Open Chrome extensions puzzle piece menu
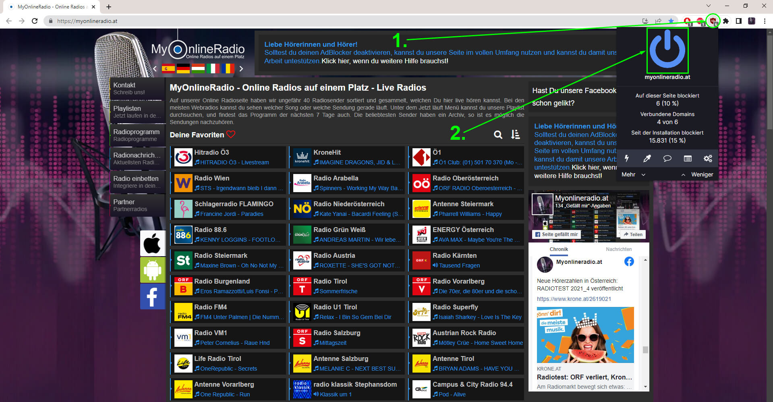The width and height of the screenshot is (773, 402). [726, 21]
